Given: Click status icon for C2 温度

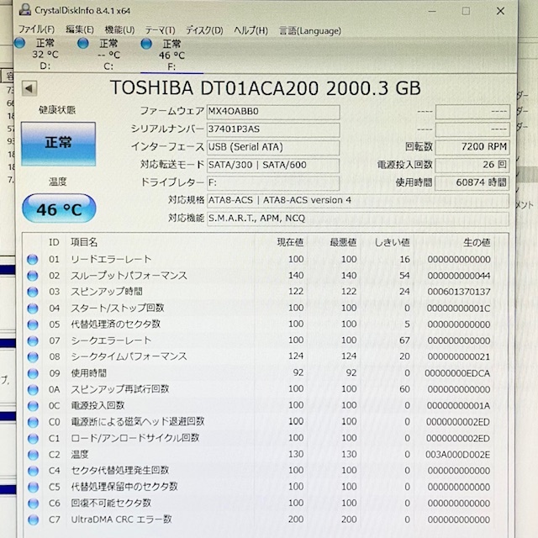Looking at the screenshot, I should coord(33,455).
